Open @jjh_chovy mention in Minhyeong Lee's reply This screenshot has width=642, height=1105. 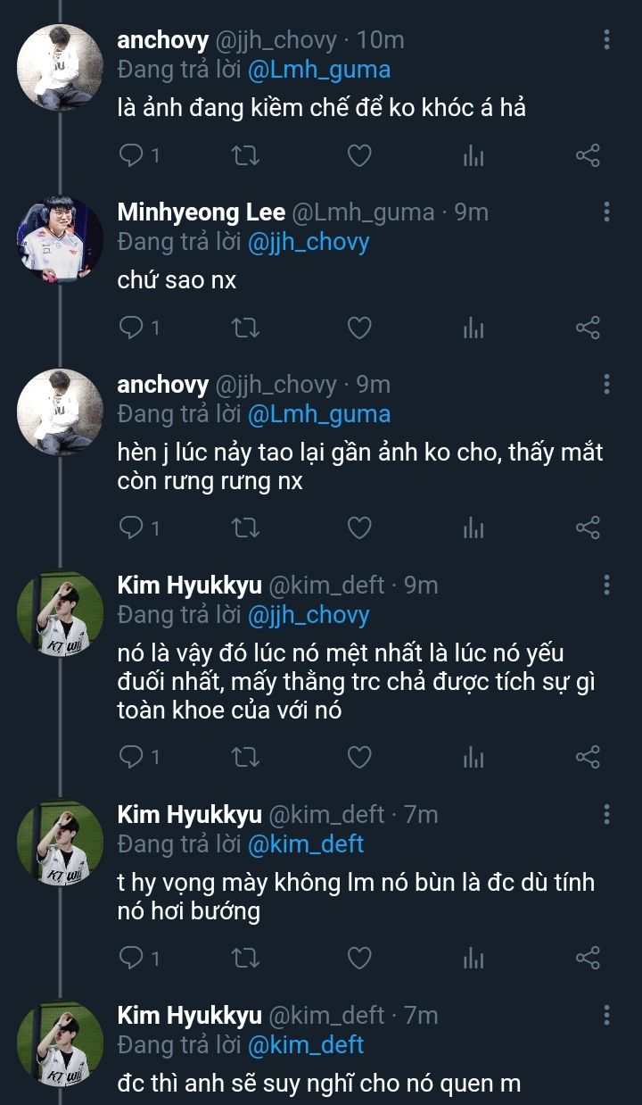pos(308,242)
